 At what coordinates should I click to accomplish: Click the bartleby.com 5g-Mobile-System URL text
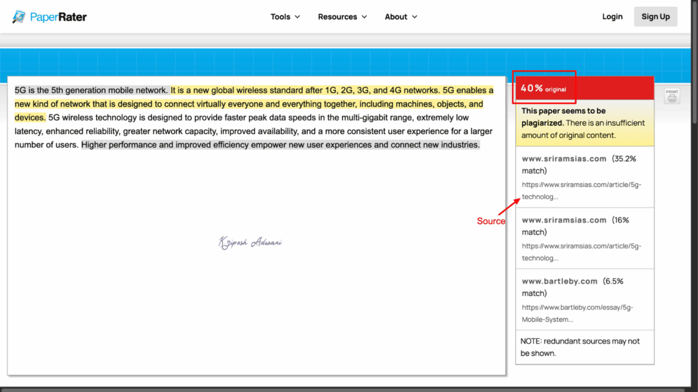click(x=579, y=313)
